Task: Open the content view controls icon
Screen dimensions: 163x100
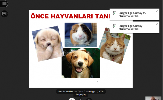Action: coord(4,14)
